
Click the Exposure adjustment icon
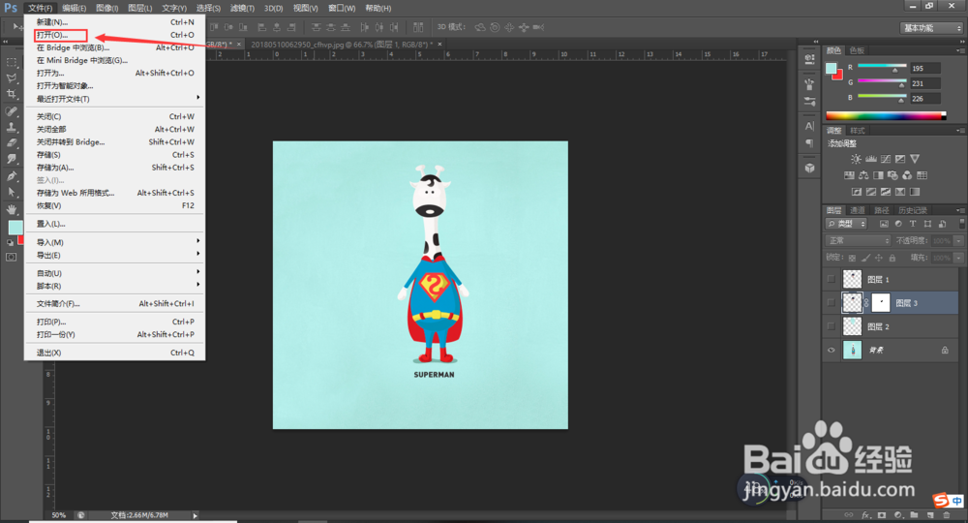coord(900,159)
